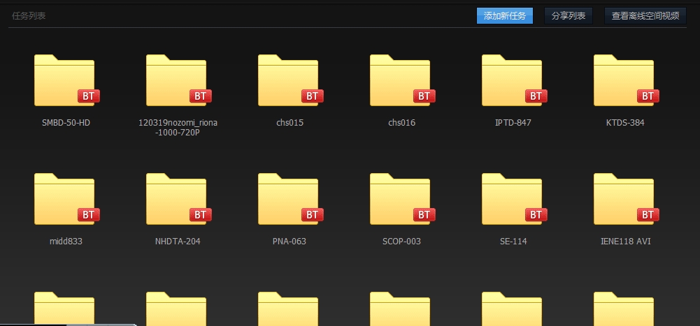Image resolution: width=700 pixels, height=326 pixels.
Task: Select the SE-114 name label
Action: tap(513, 242)
